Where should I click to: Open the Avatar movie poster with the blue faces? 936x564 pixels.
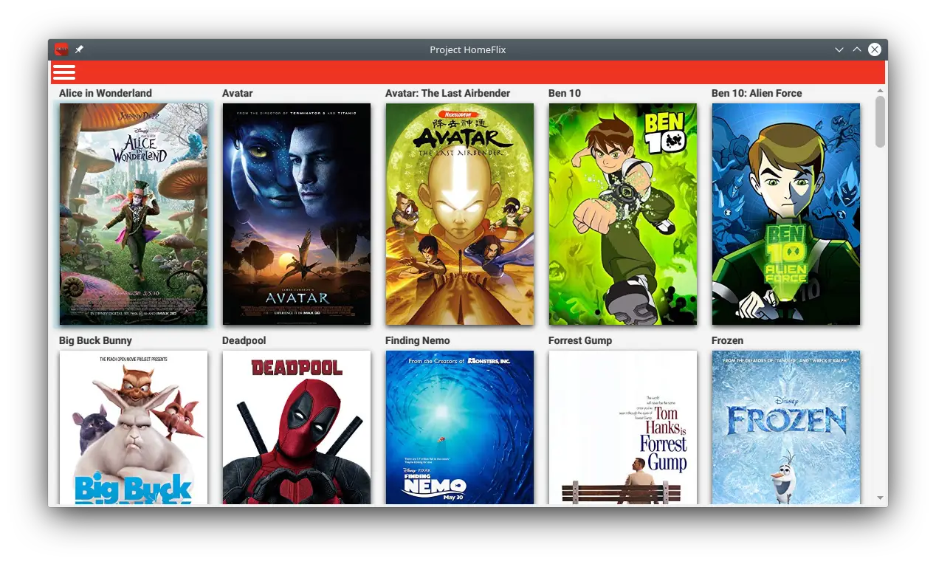297,214
